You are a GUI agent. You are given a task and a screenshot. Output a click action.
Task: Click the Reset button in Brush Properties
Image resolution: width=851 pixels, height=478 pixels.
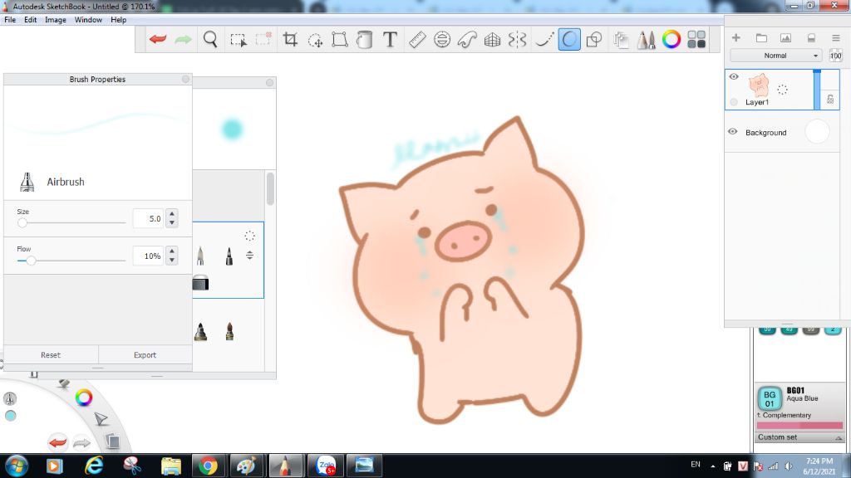coord(51,355)
